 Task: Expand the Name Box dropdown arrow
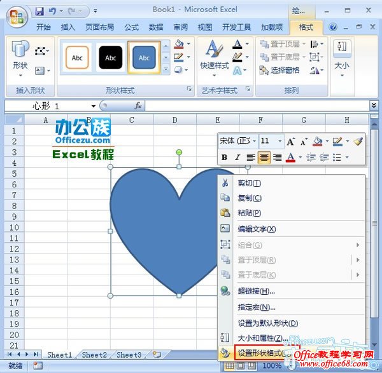click(x=94, y=106)
